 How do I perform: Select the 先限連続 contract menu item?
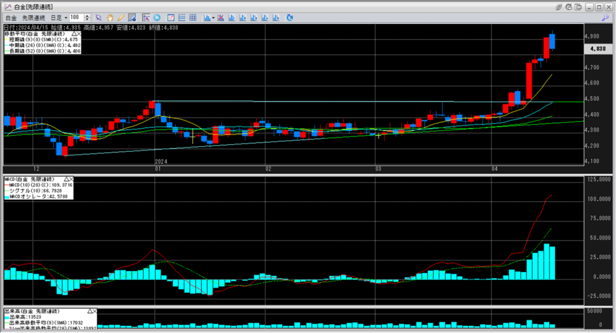pyautogui.click(x=34, y=18)
